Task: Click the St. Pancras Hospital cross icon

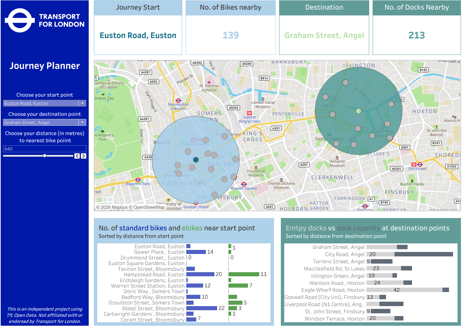Action: tap(209, 82)
